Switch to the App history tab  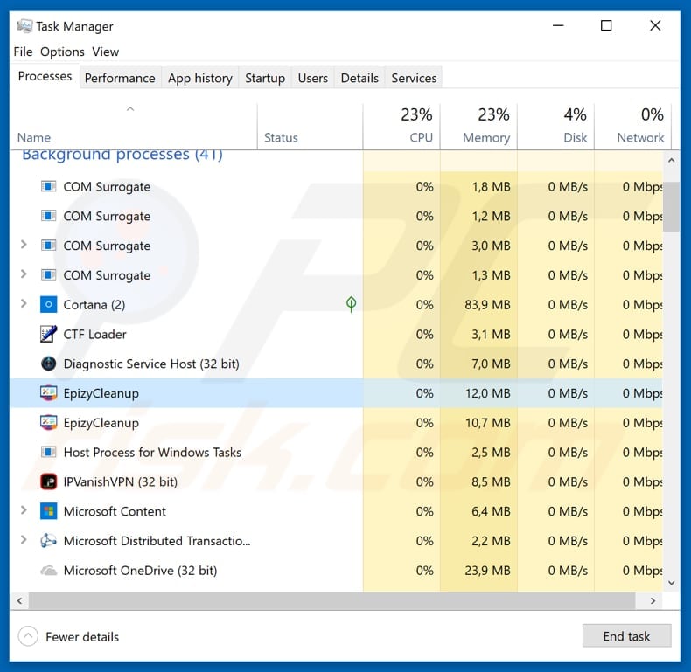tap(200, 78)
